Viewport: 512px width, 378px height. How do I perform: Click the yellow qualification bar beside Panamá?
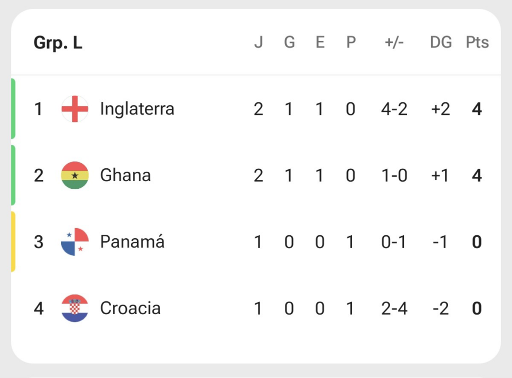pyautogui.click(x=13, y=242)
